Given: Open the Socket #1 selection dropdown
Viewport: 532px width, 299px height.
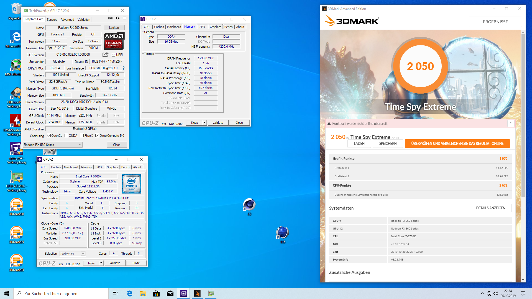Looking at the screenshot, I should click(72, 254).
